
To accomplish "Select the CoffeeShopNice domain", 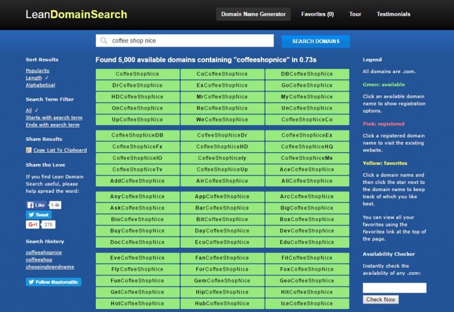I will click(138, 74).
